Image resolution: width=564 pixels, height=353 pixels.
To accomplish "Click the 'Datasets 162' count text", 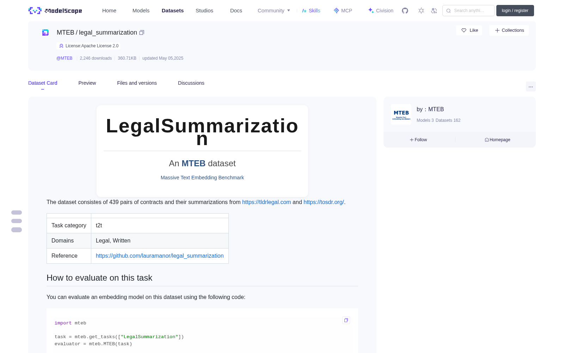I will [x=448, y=120].
